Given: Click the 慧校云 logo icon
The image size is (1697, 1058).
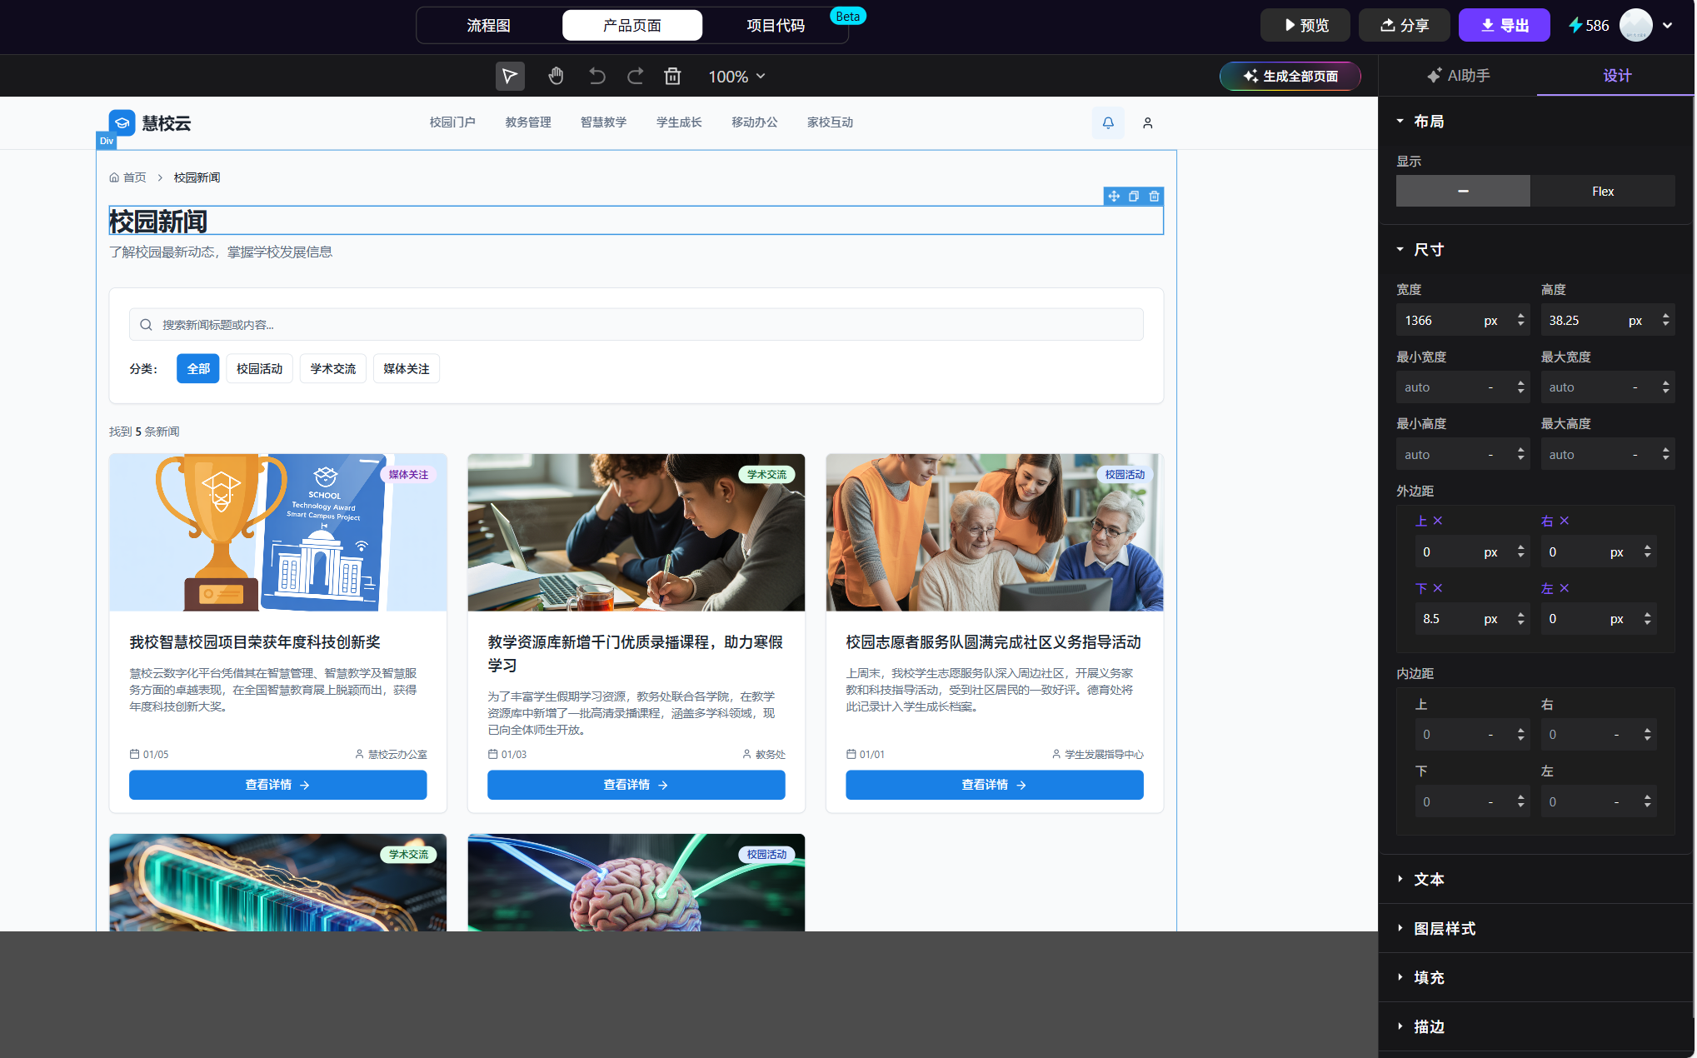Looking at the screenshot, I should [122, 122].
